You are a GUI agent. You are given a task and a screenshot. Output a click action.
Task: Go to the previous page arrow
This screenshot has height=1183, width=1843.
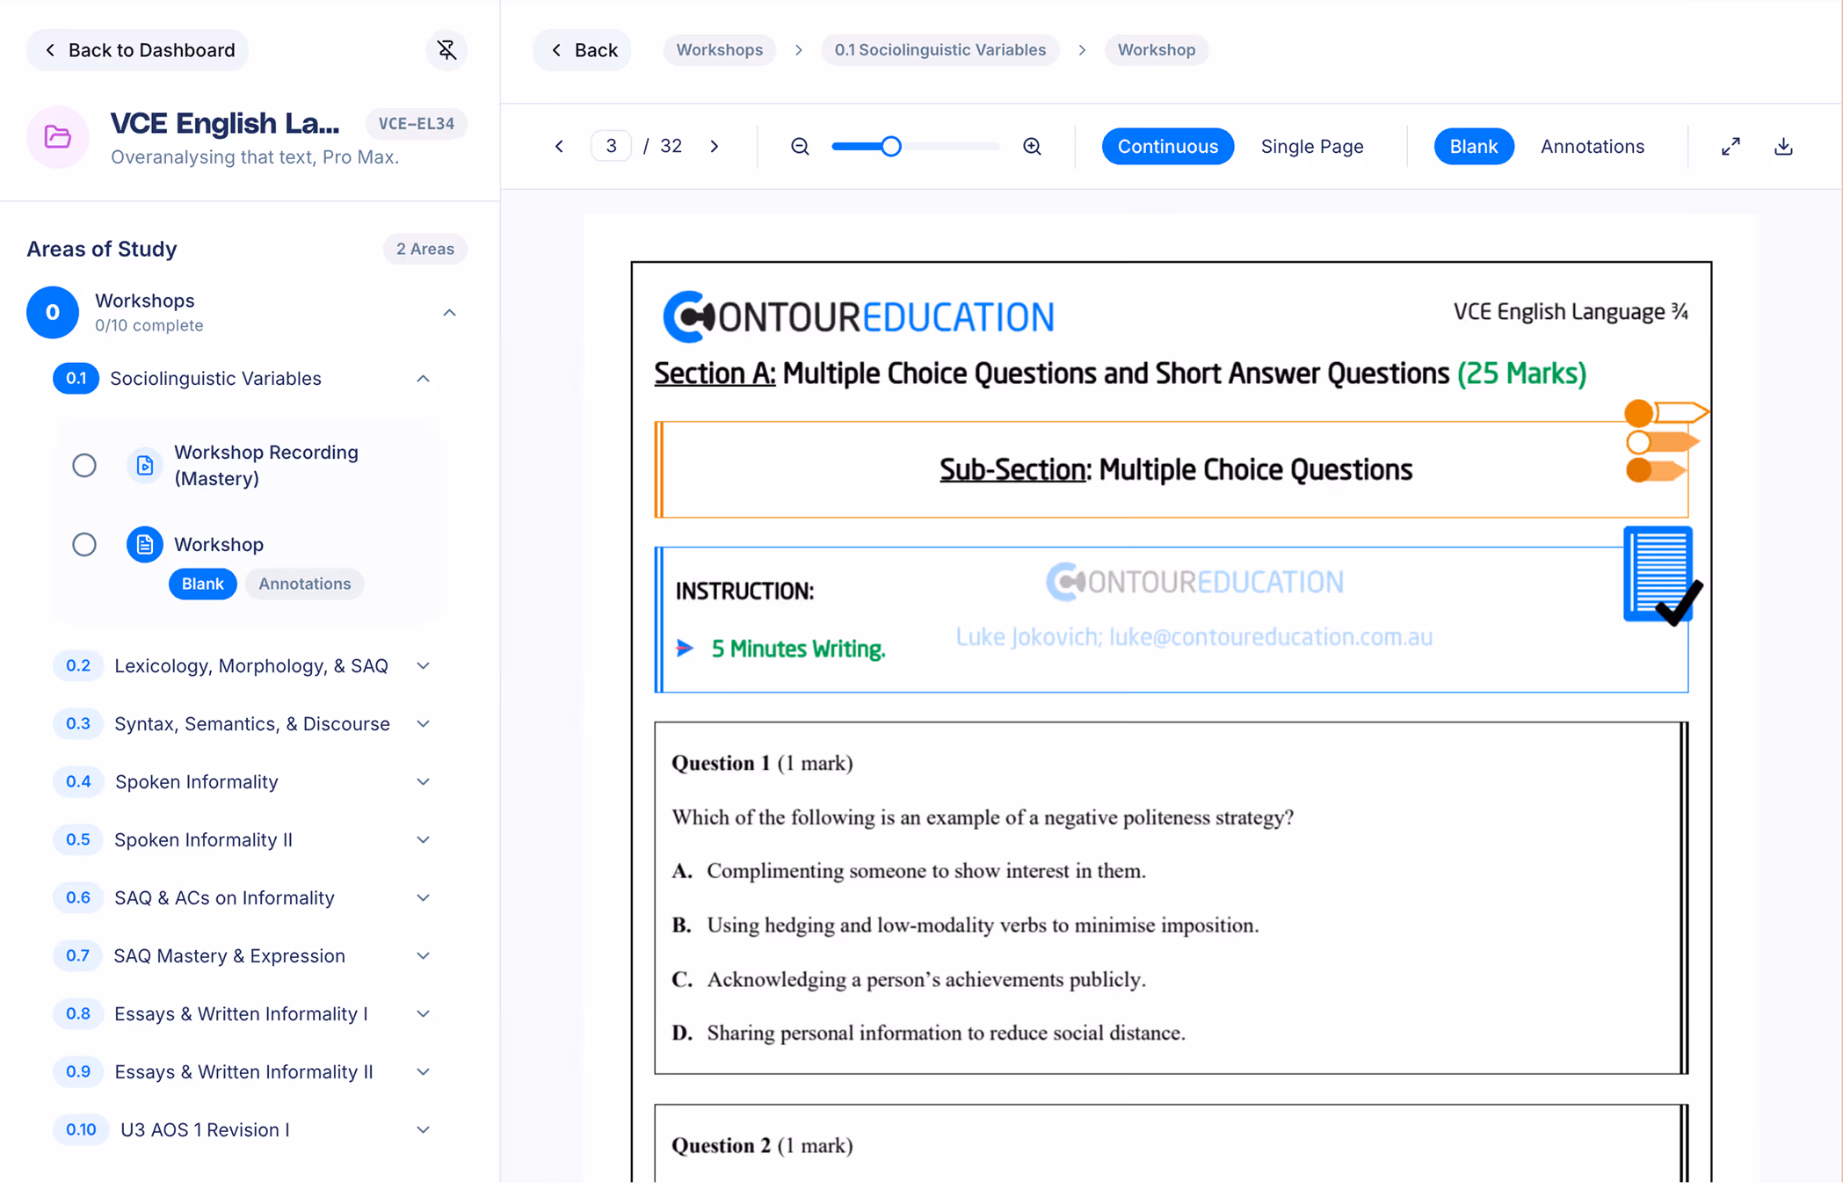click(559, 147)
